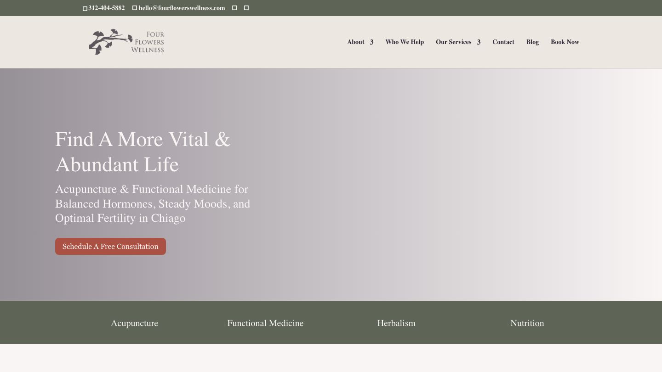Image resolution: width=662 pixels, height=372 pixels.
Task: Open the Functional Medicine service link
Action: pos(265,323)
